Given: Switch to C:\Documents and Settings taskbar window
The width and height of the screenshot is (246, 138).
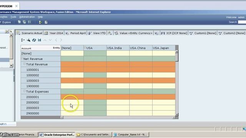Looking at the screenshot, I should 94,135.
